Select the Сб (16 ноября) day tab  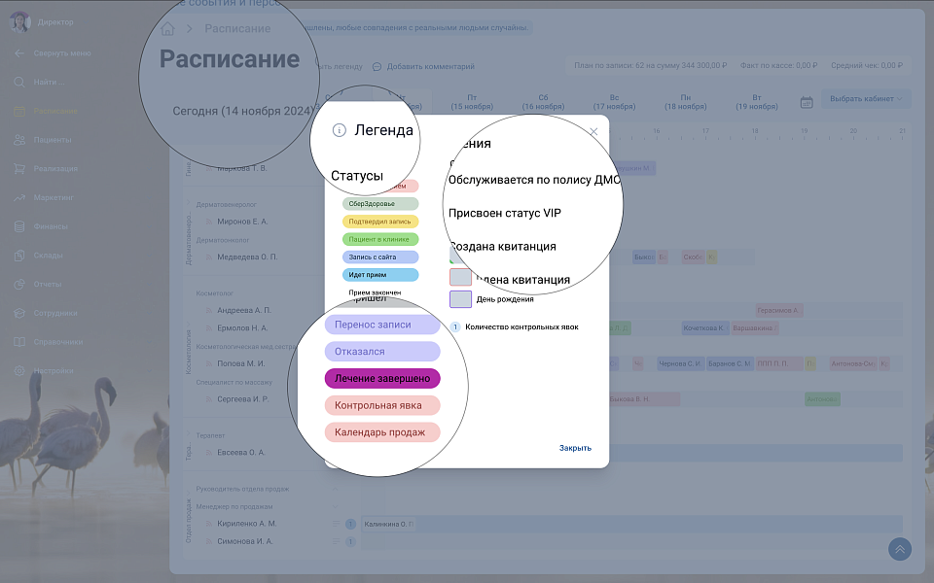point(543,102)
